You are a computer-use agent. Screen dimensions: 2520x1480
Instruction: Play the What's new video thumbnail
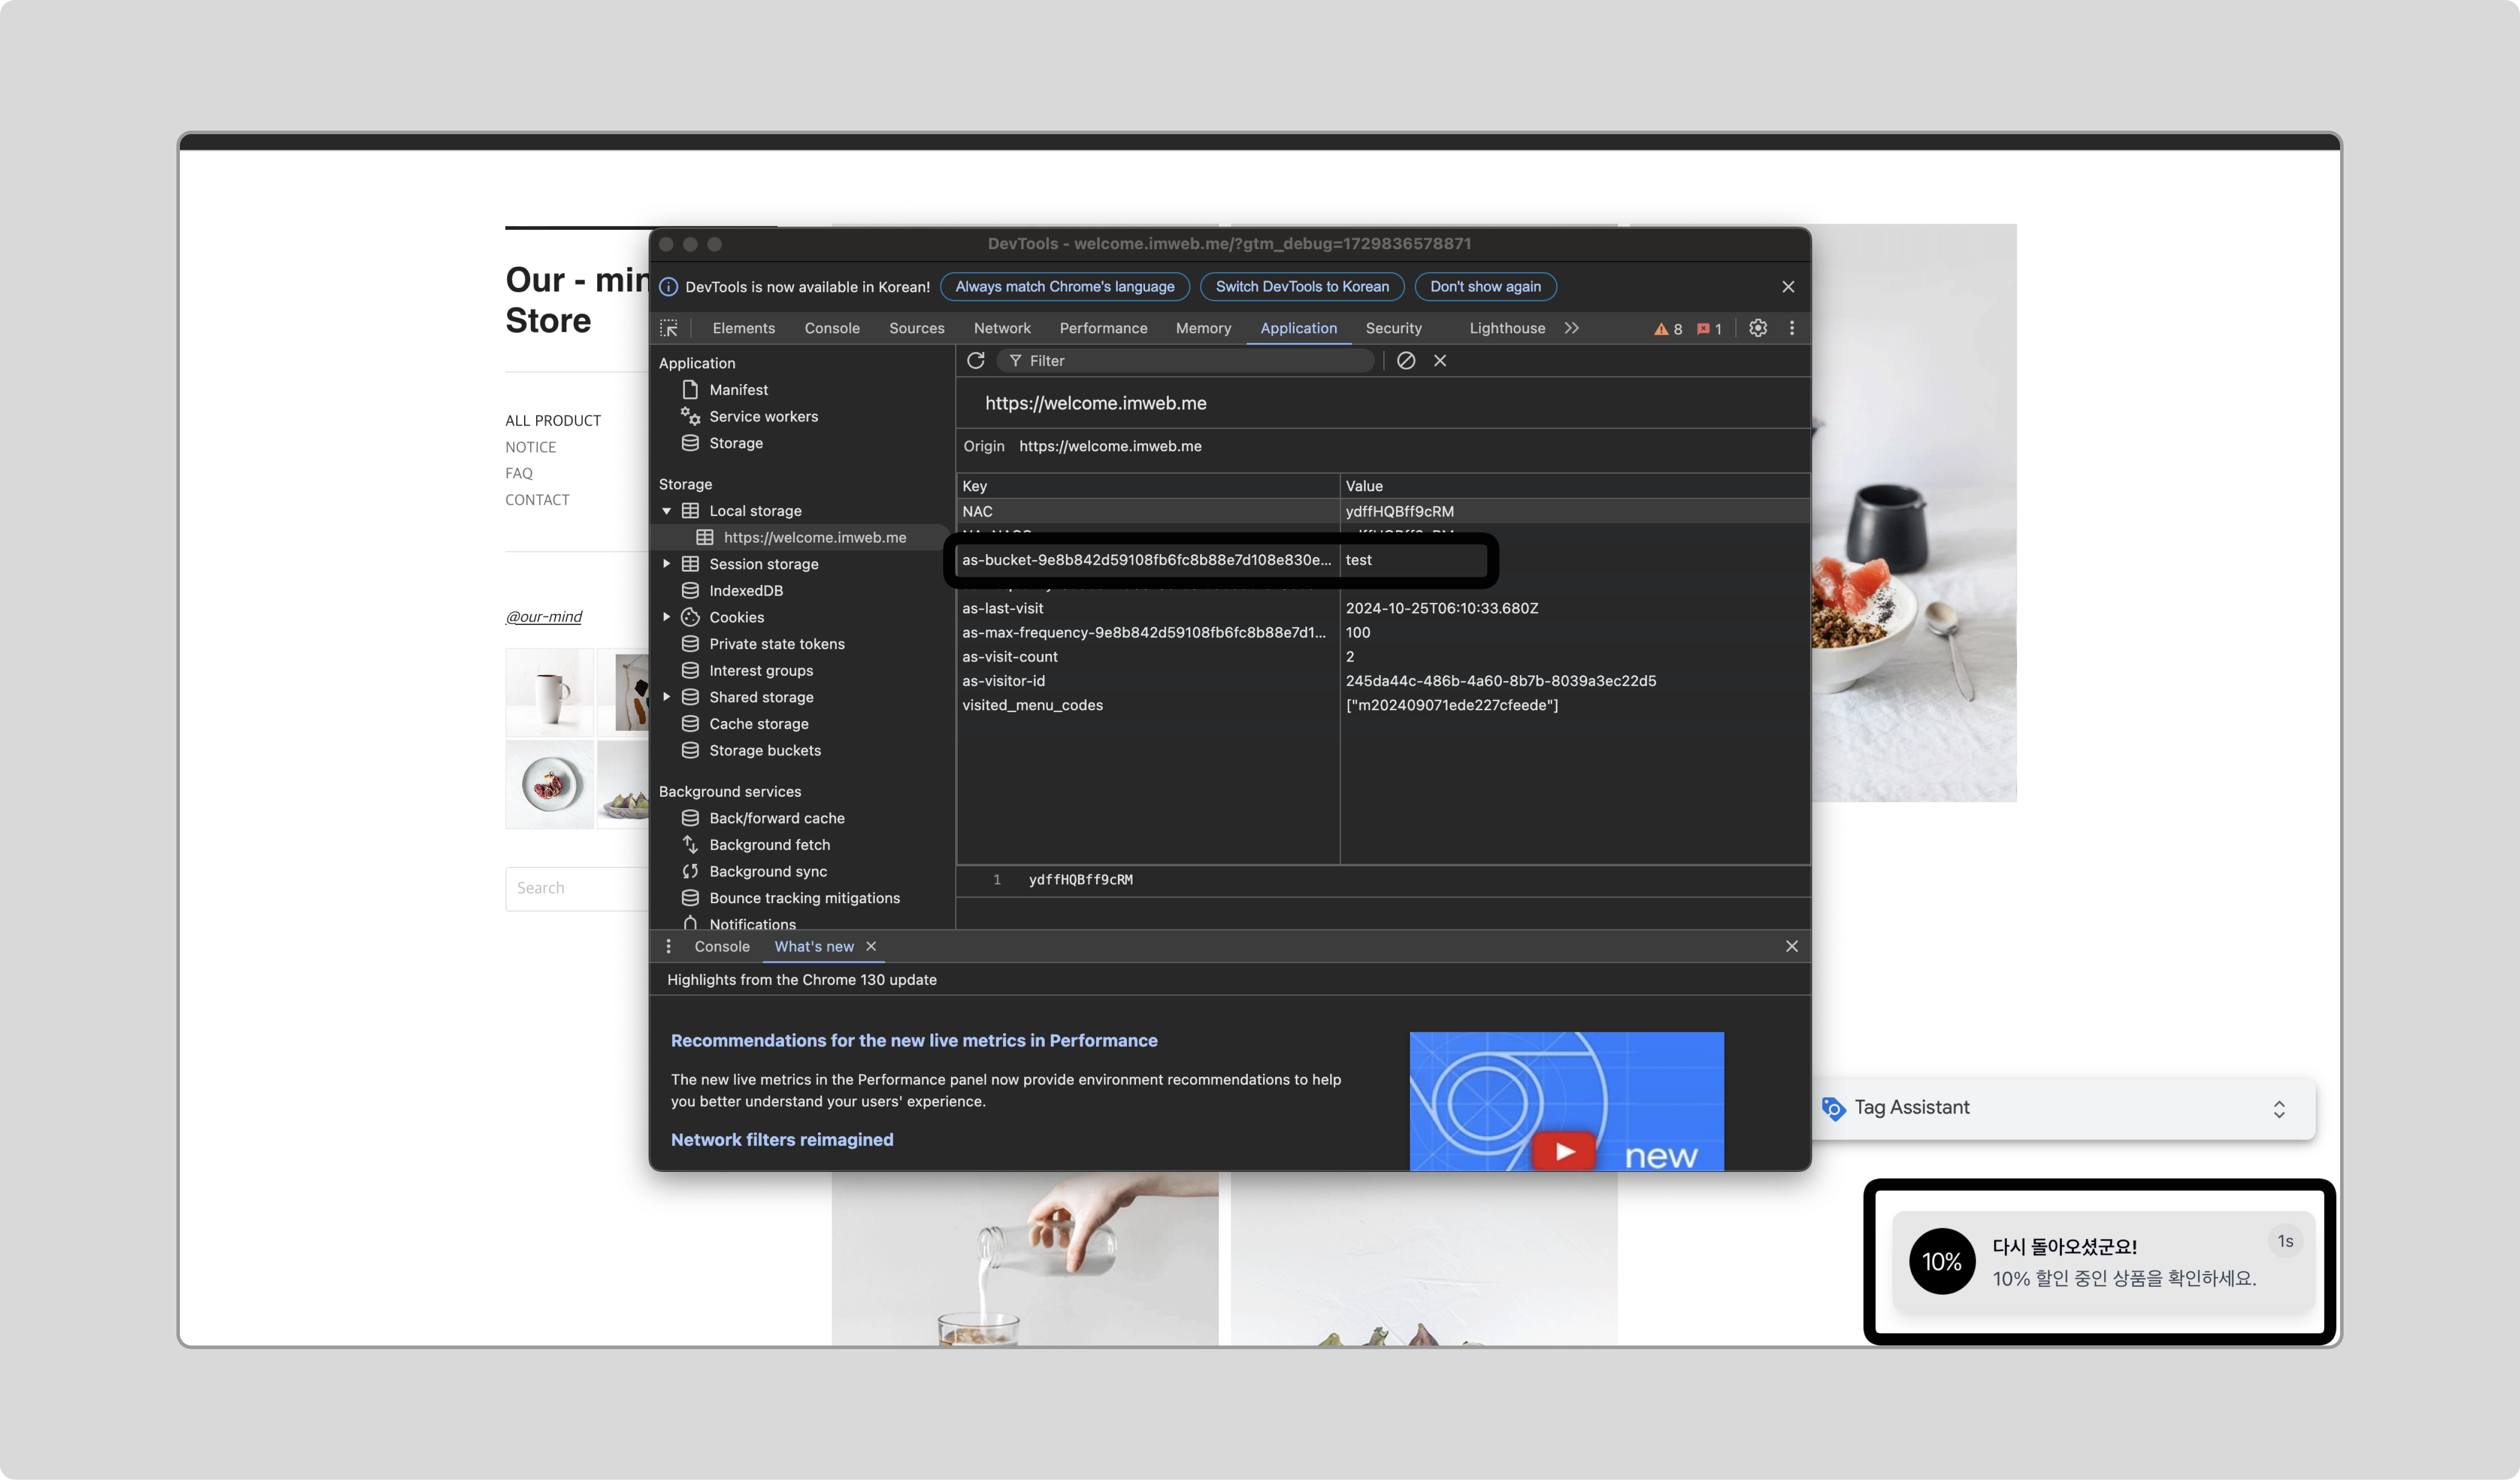(1566, 1101)
